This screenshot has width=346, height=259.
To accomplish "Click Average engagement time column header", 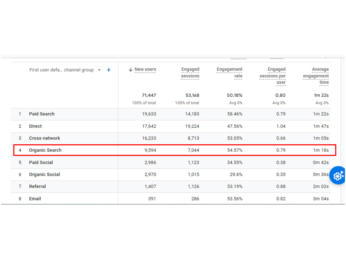I will coord(316,76).
